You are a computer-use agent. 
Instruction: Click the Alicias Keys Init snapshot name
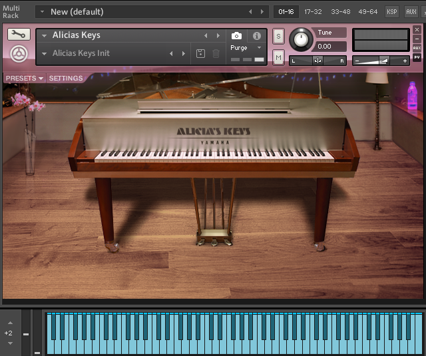coord(81,53)
